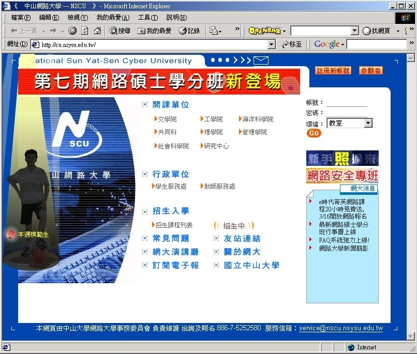Open the 工具(T) menu
The image size is (417, 354).
click(148, 18)
